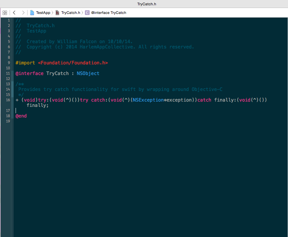This screenshot has width=288, height=237.
Task: Click the @end keyword
Action: (21, 116)
